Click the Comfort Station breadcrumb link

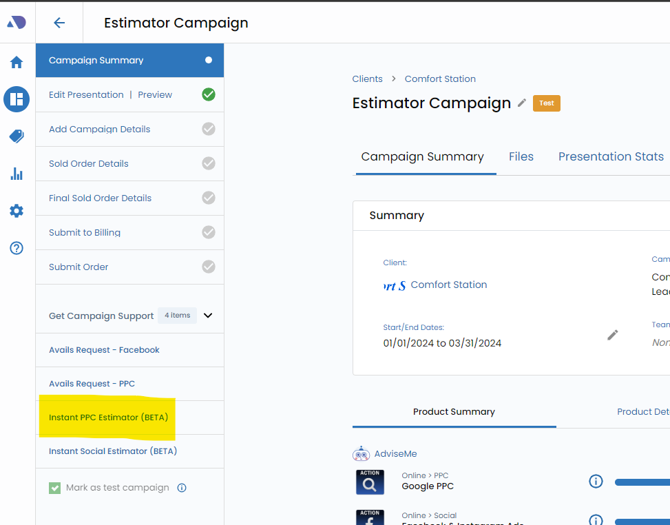tap(440, 79)
